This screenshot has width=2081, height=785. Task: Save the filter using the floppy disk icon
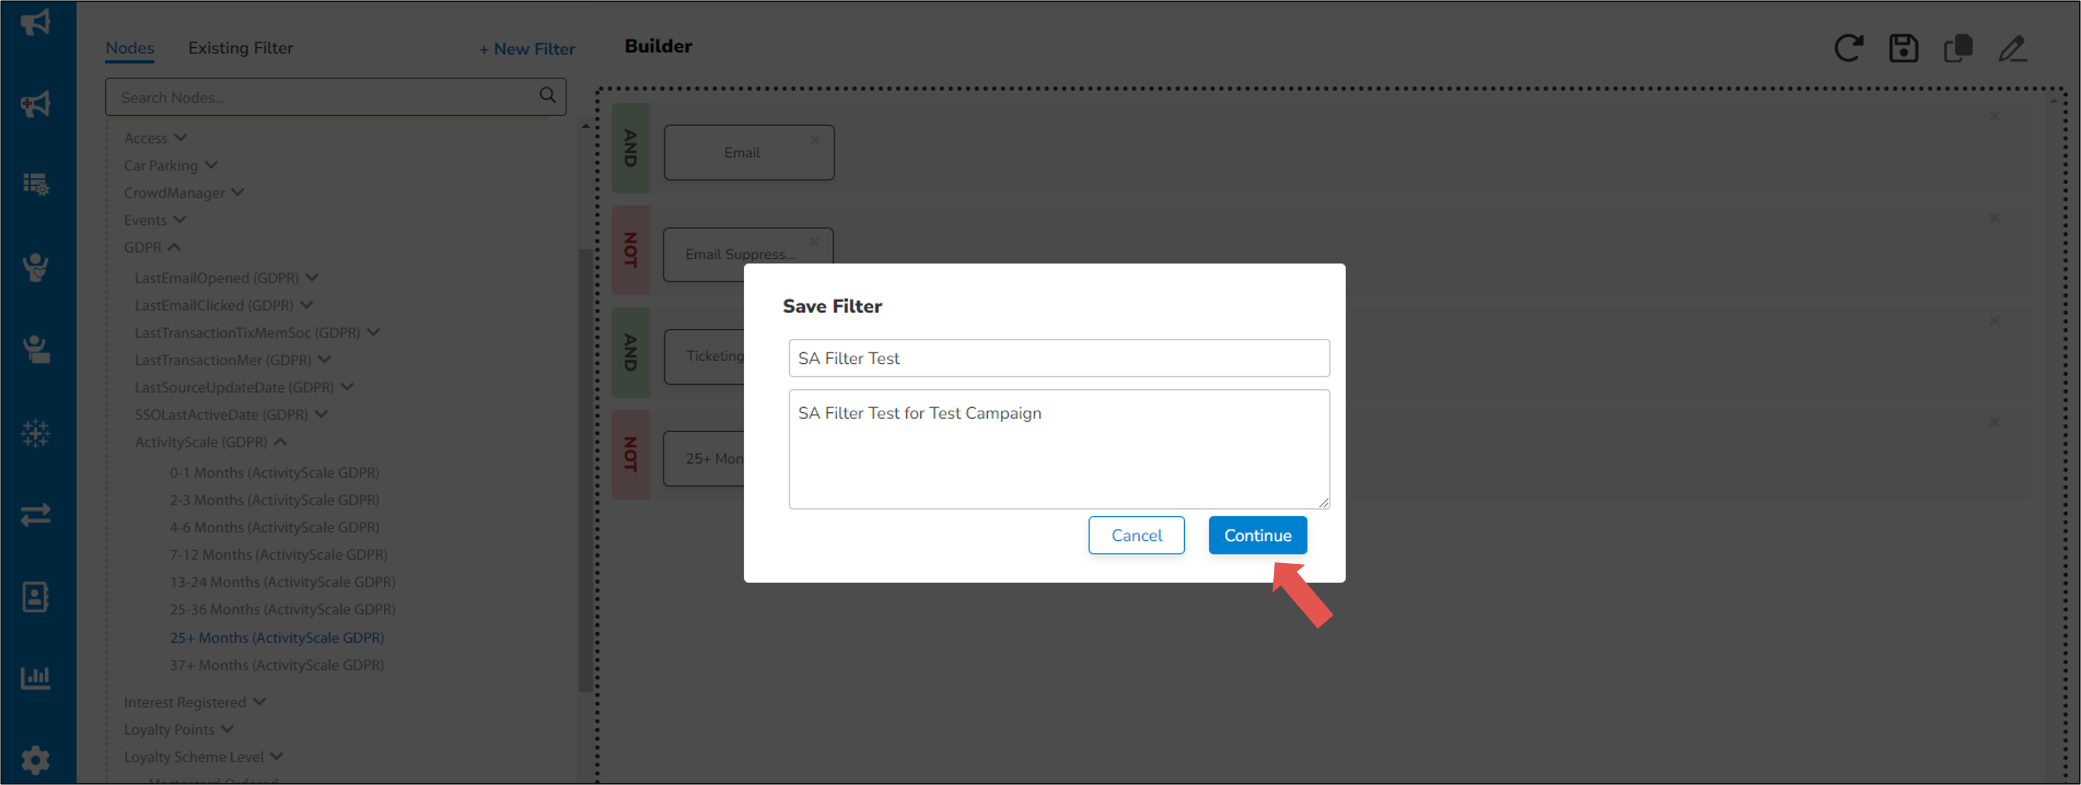(1904, 48)
